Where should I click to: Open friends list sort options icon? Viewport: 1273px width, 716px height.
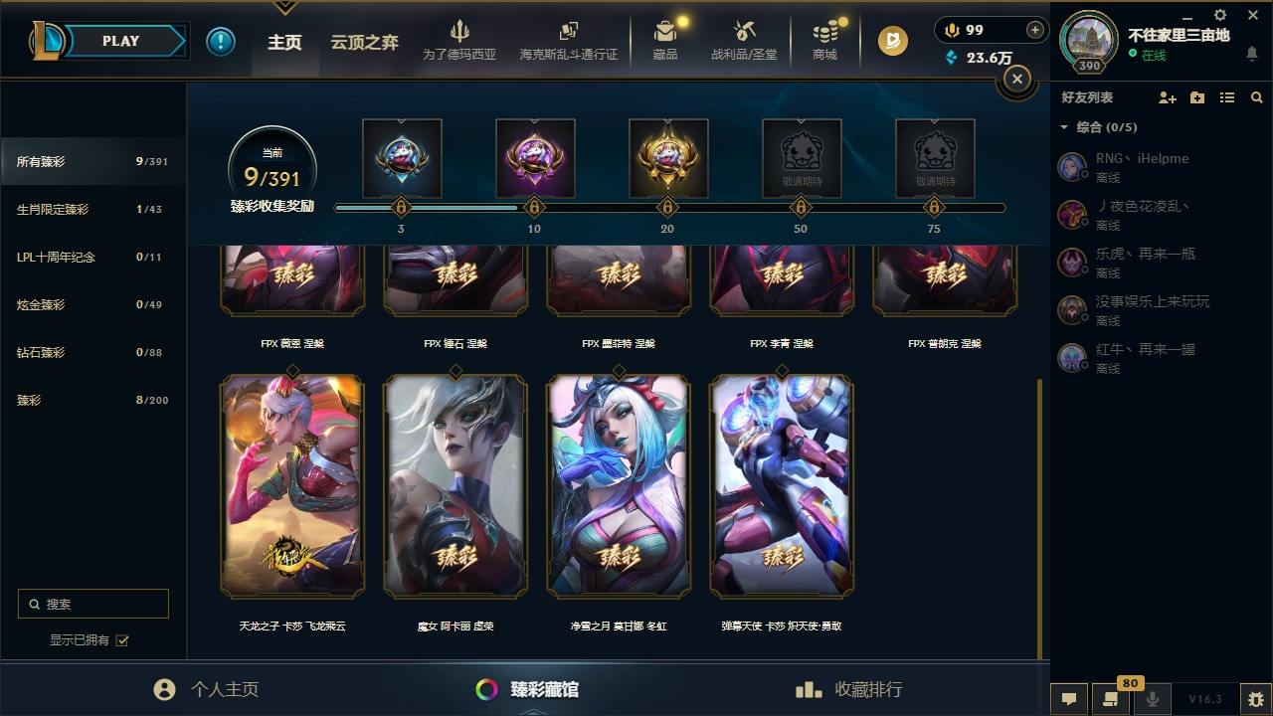pos(1227,97)
